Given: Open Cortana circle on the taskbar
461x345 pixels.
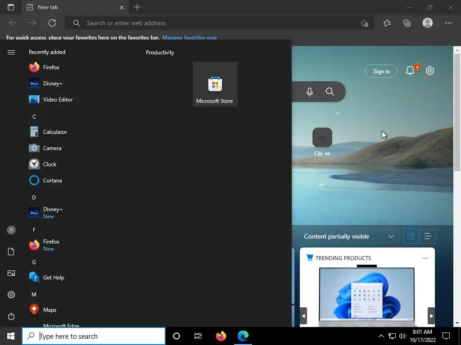Looking at the screenshot, I should pyautogui.click(x=176, y=336).
